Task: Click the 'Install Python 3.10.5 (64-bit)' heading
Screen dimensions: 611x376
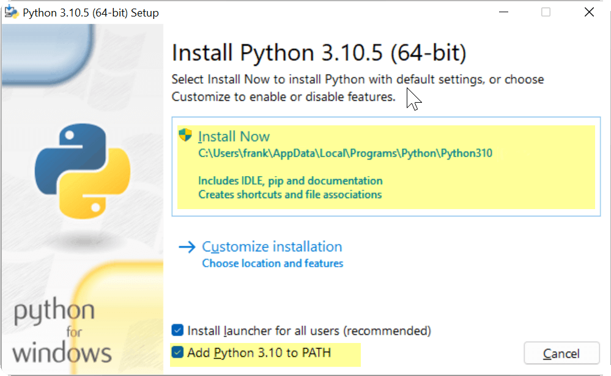Action: pos(319,53)
